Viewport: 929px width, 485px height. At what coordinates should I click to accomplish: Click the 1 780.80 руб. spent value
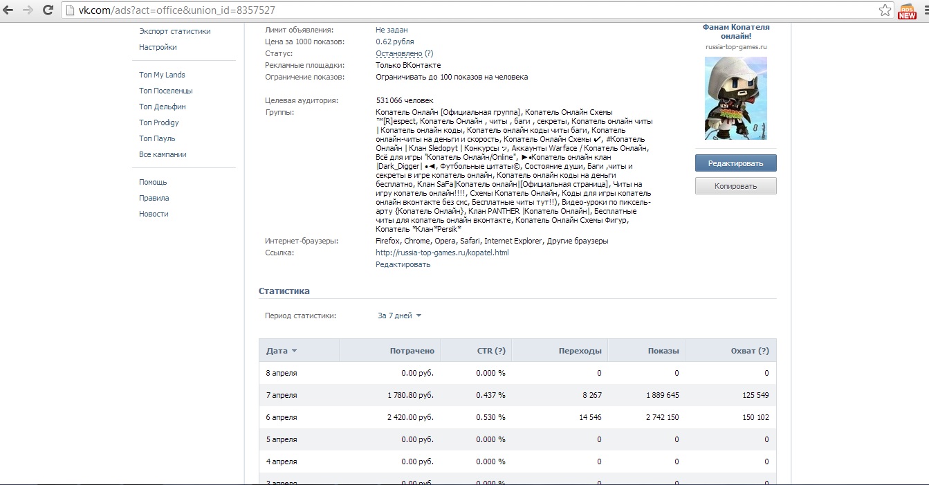click(x=411, y=395)
